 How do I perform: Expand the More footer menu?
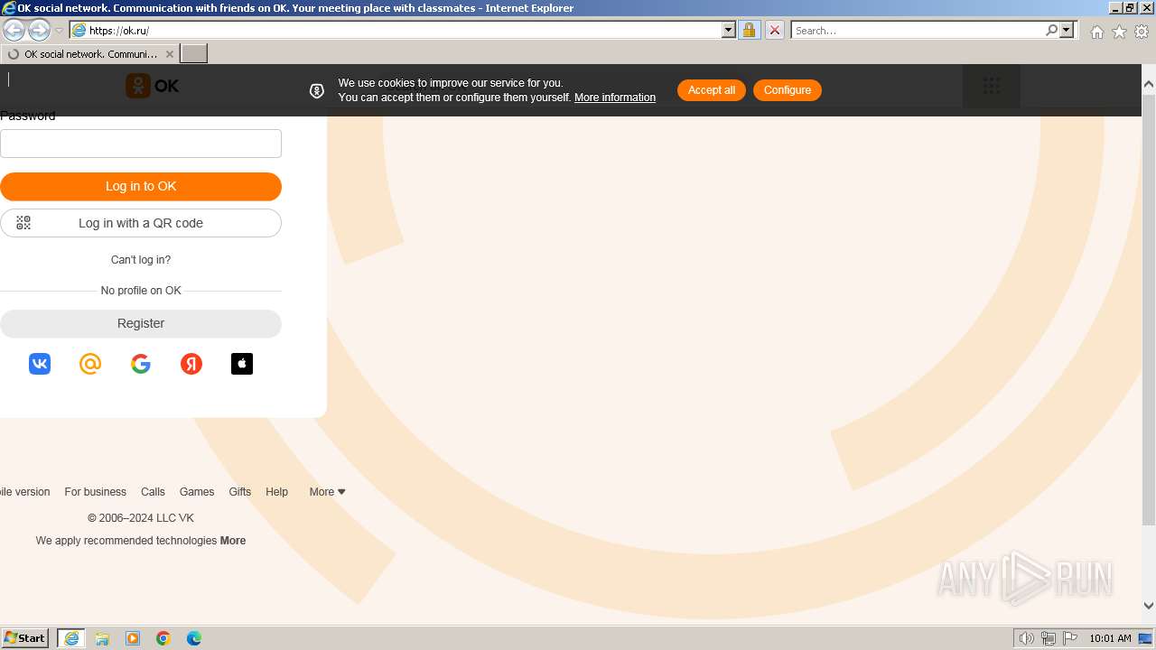click(x=327, y=492)
